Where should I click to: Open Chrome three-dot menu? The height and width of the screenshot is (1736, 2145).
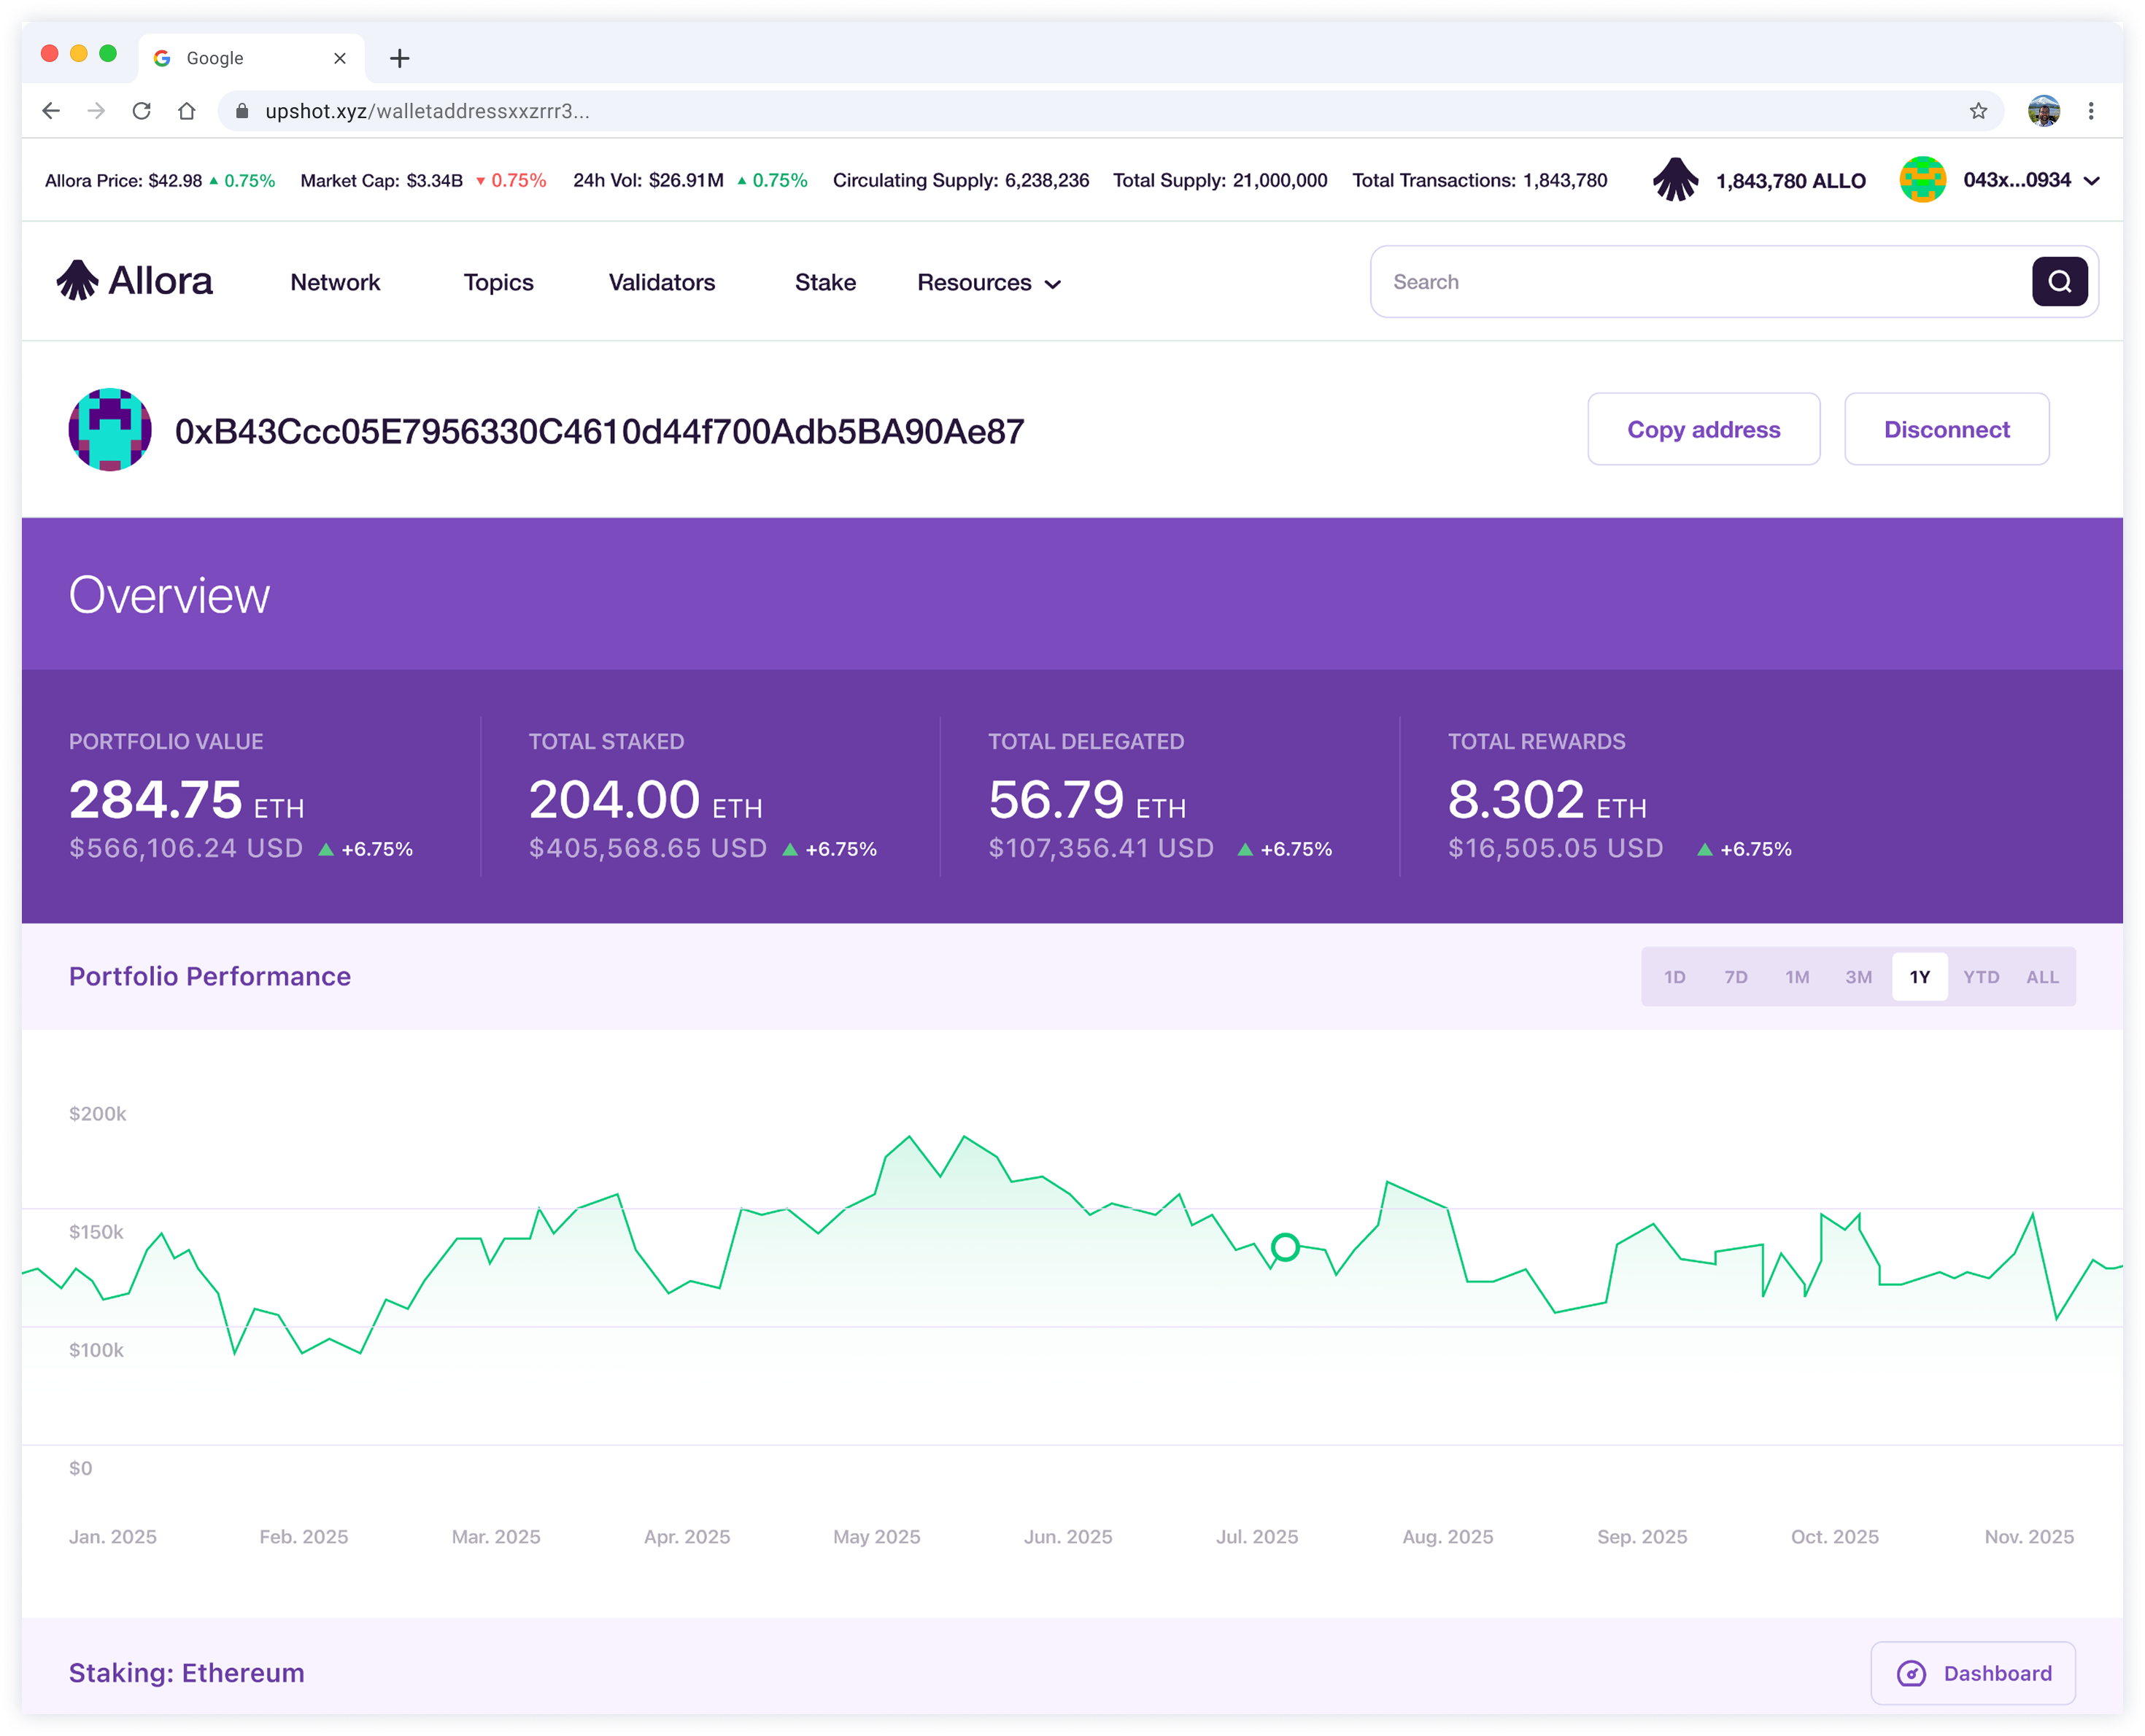tap(2091, 111)
